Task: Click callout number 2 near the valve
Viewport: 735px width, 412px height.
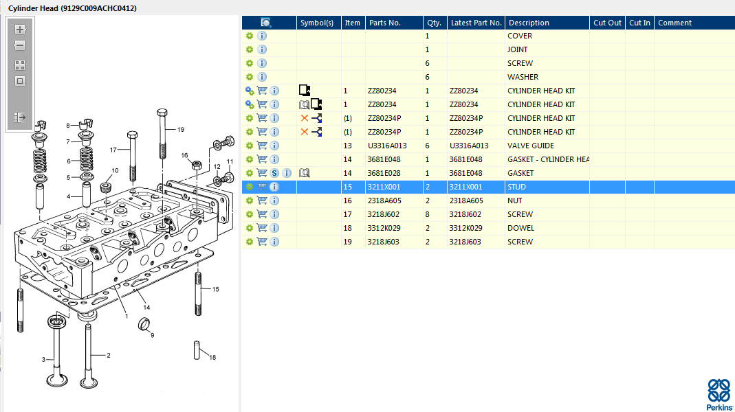Action: (x=109, y=356)
